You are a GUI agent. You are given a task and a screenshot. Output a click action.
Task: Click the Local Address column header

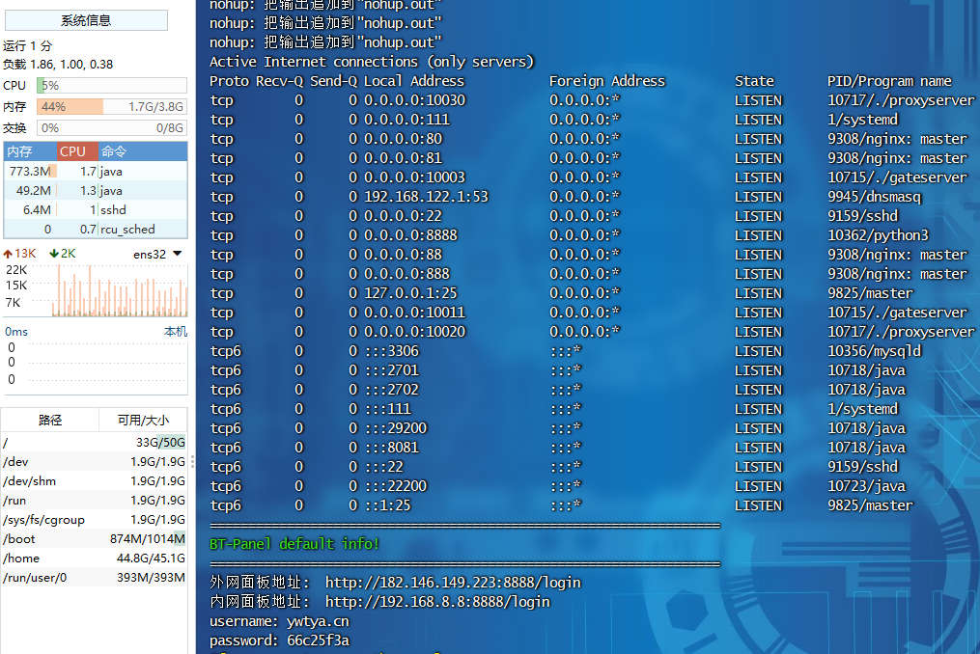coord(414,81)
